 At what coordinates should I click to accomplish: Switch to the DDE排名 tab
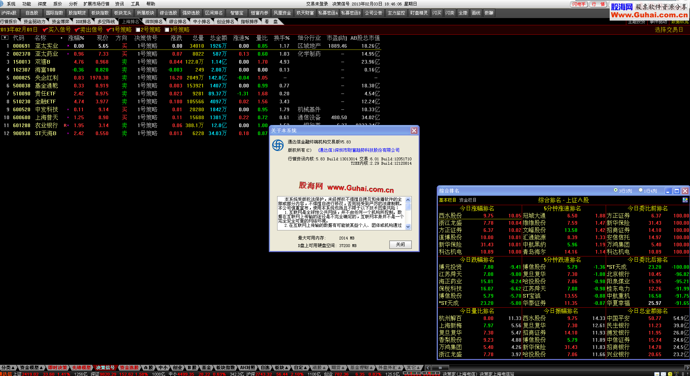(x=83, y=22)
